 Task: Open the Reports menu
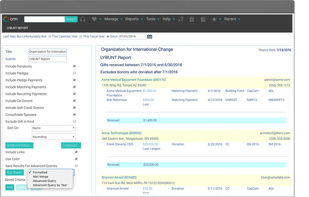click(x=134, y=19)
